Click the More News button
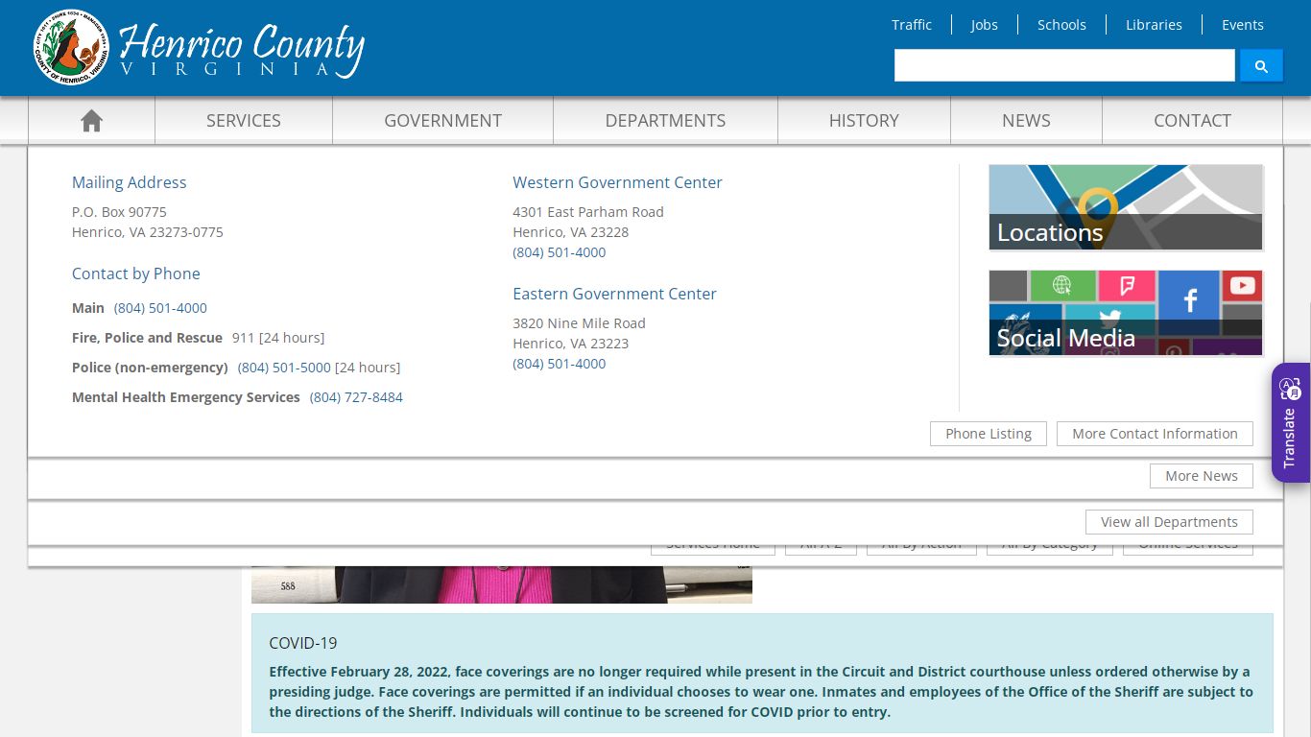The width and height of the screenshot is (1311, 737). [1202, 476]
